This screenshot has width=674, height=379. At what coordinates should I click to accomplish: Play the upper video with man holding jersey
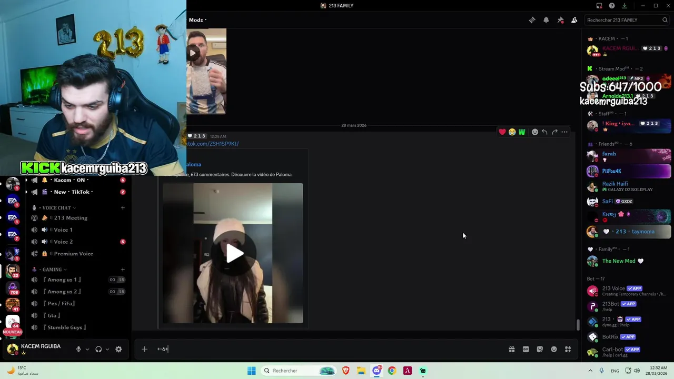tap(193, 53)
